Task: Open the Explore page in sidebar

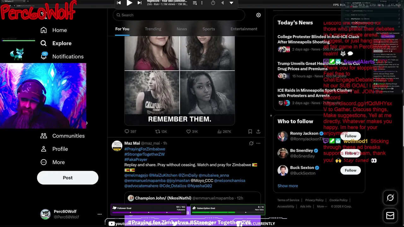Action: (x=56, y=44)
